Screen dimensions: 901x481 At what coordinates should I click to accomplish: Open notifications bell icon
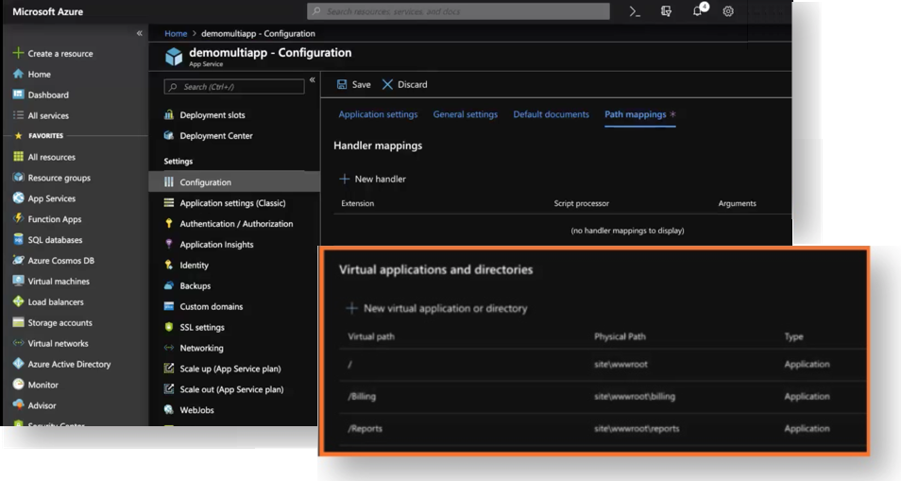click(698, 11)
